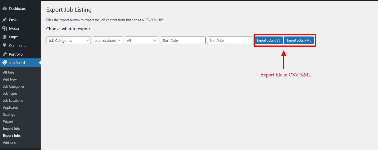
Task: Click the Job Board tag icon
Action: [x=5, y=63]
